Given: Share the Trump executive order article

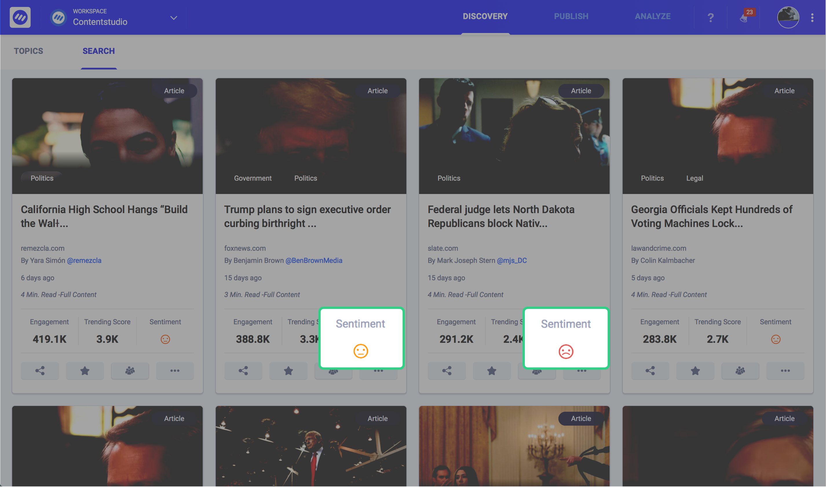Looking at the screenshot, I should click(243, 371).
